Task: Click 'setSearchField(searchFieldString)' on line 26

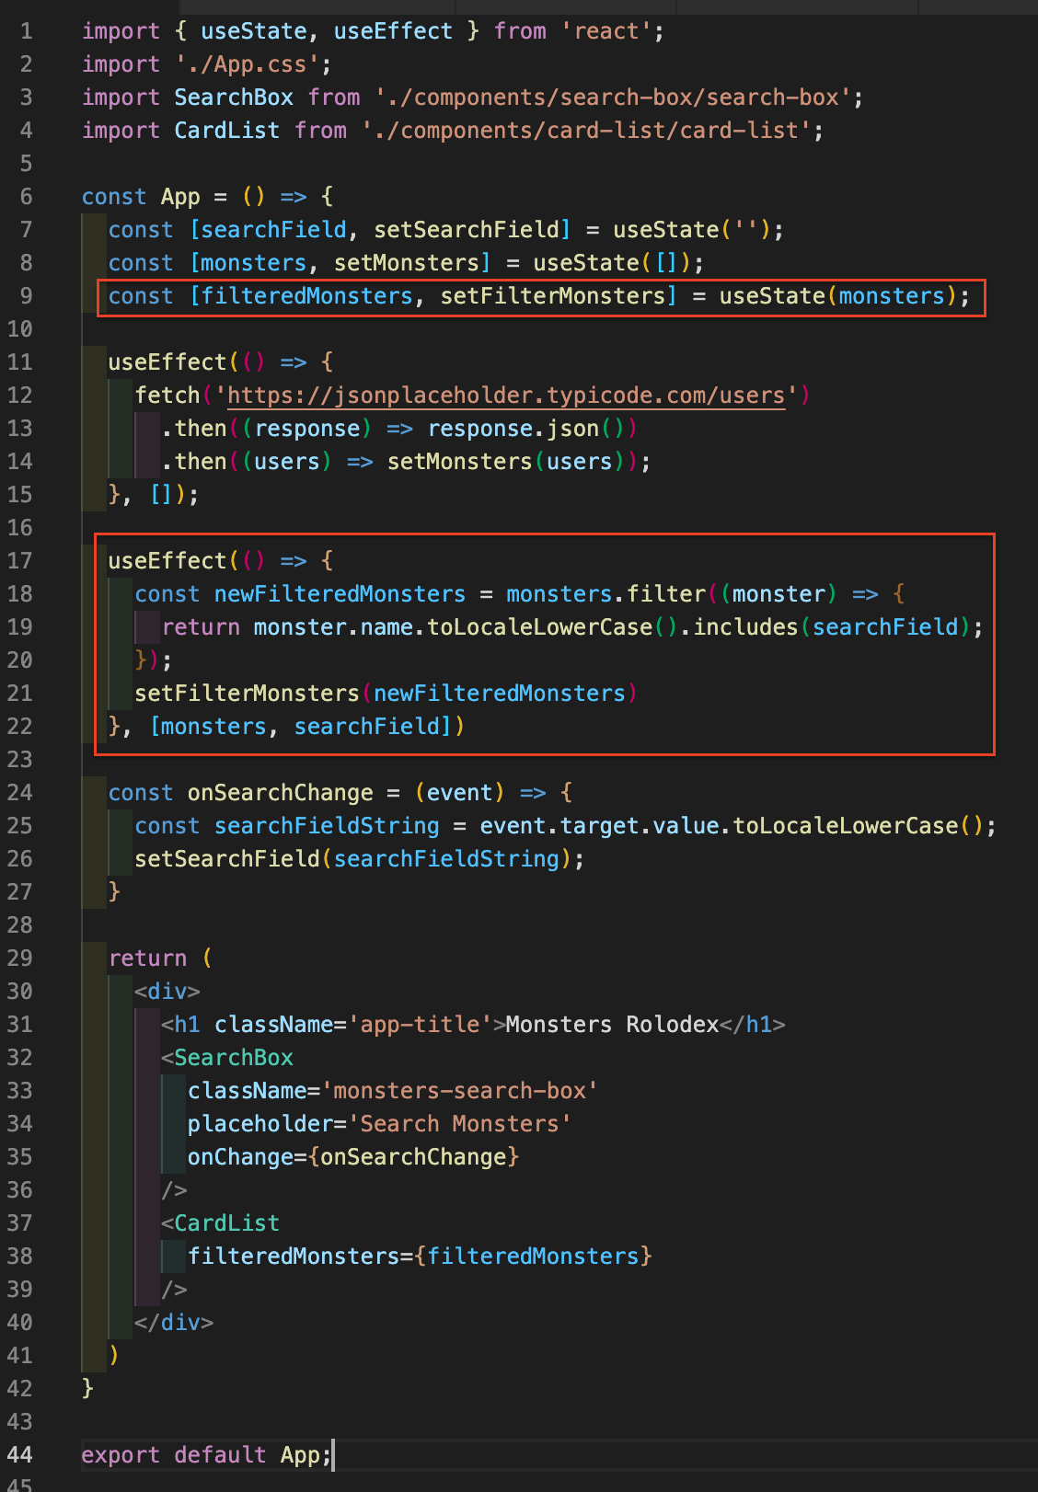Action: point(353,859)
